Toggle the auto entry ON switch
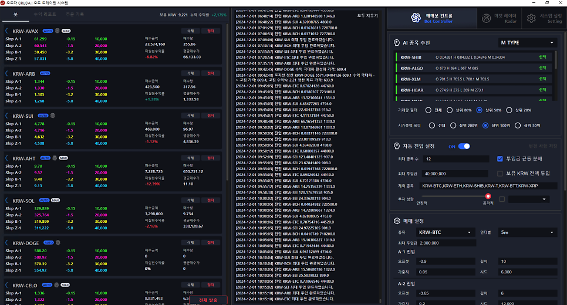The height and width of the screenshot is (305, 567). pos(464,147)
